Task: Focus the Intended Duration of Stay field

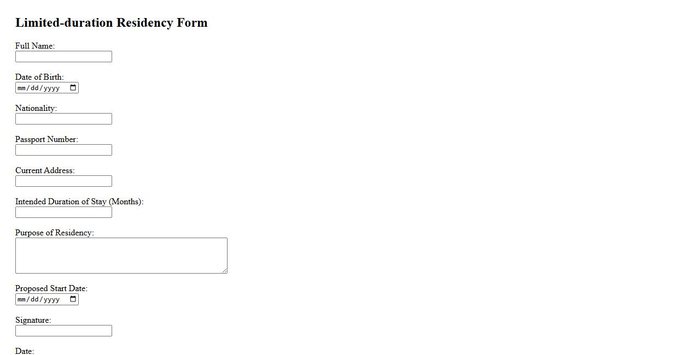Action: tap(63, 212)
